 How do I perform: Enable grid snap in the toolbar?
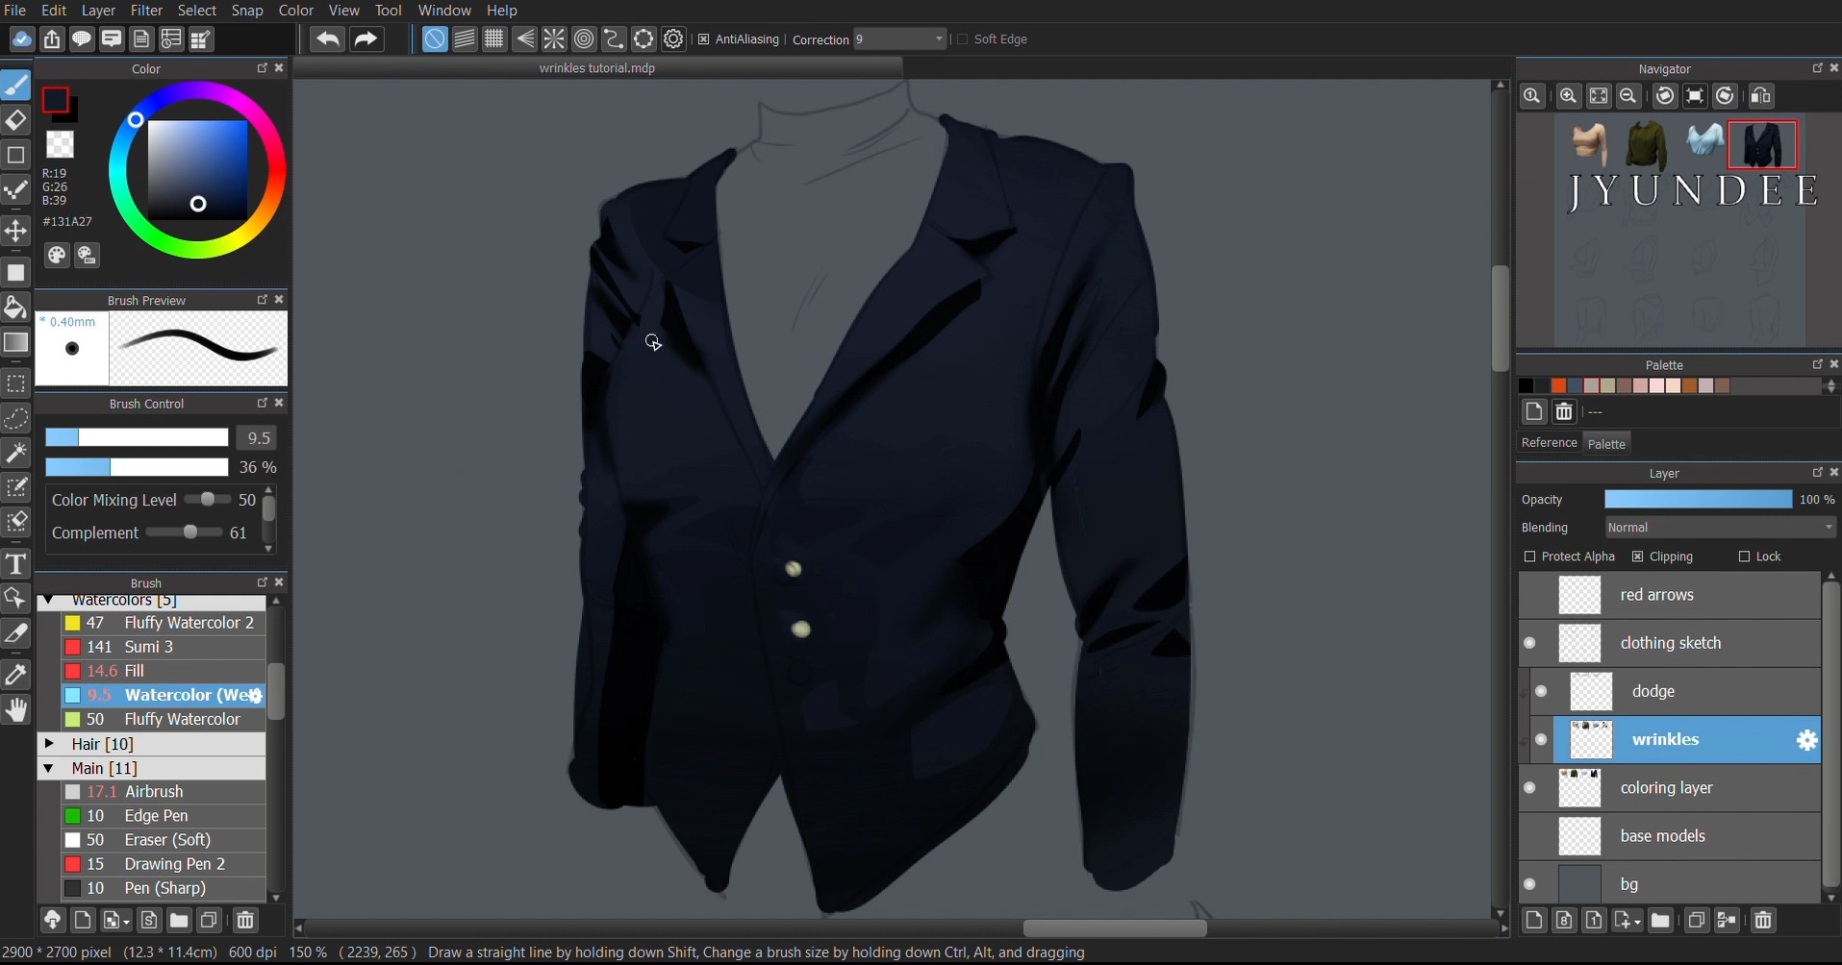(x=494, y=39)
